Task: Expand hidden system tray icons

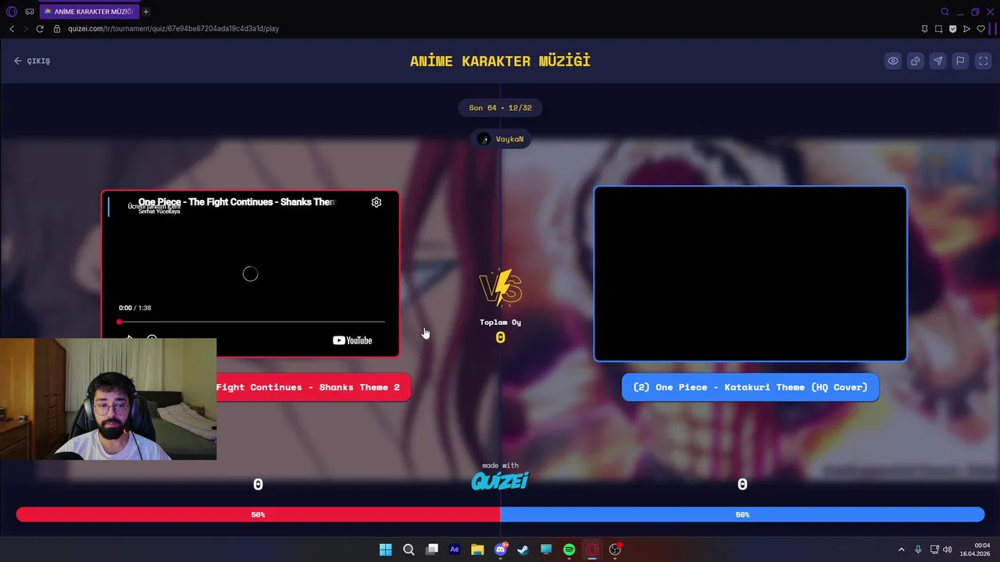Action: 901,550
